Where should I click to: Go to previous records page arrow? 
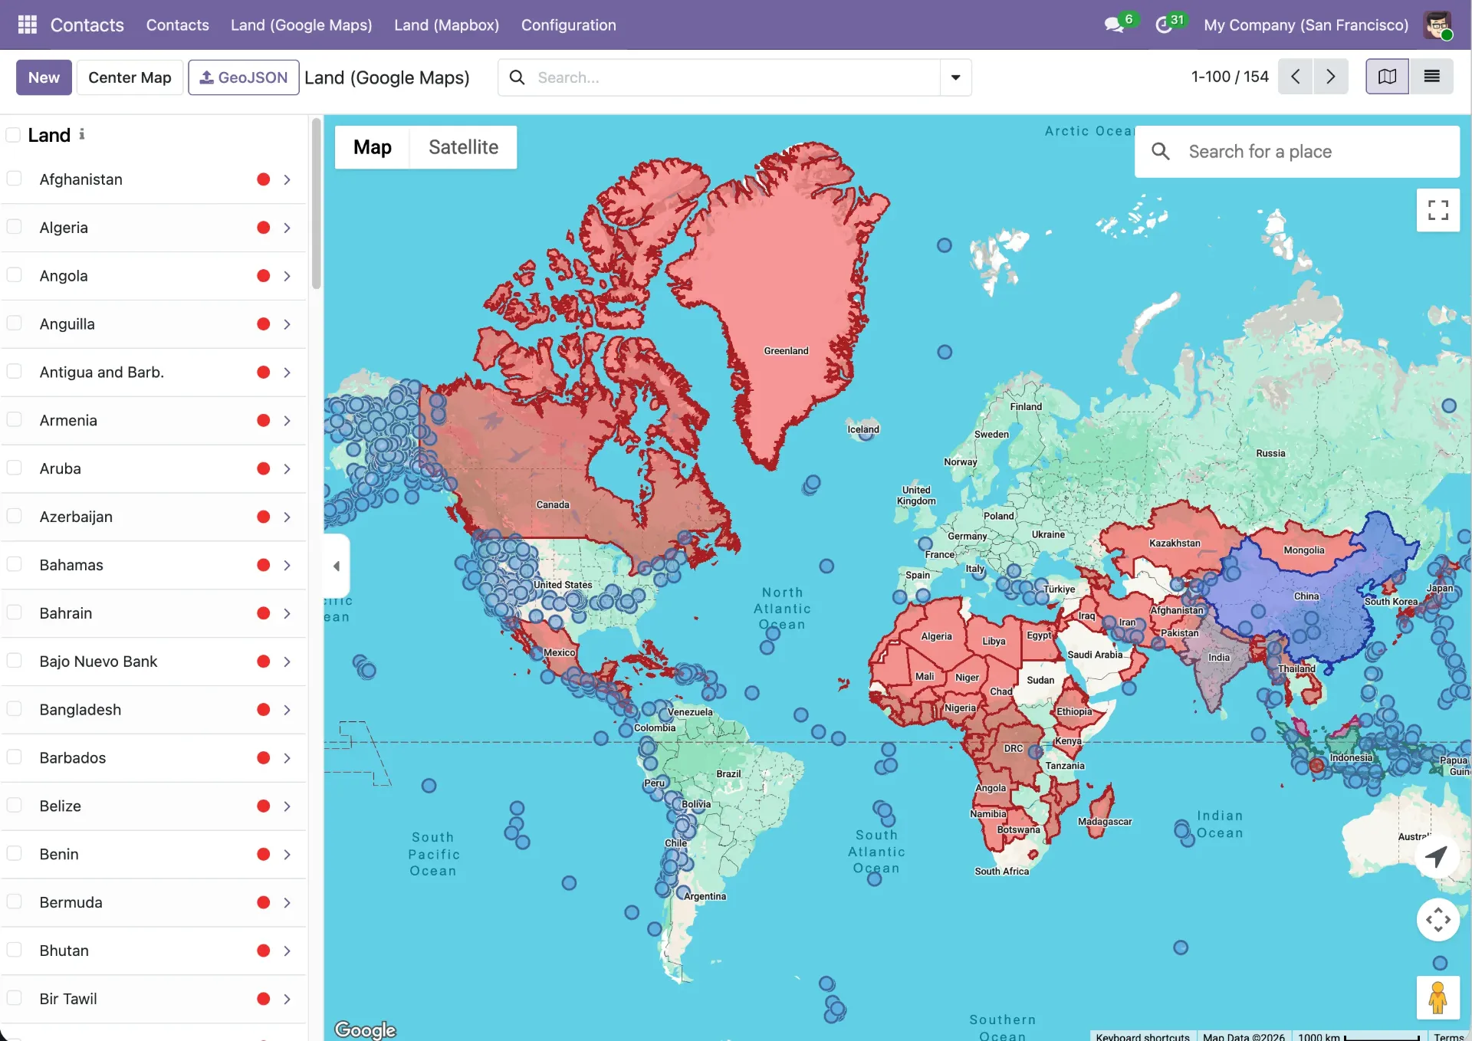[1295, 77]
